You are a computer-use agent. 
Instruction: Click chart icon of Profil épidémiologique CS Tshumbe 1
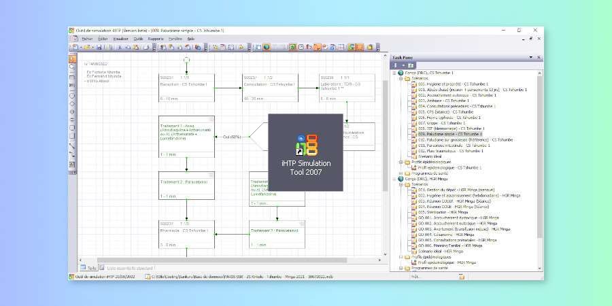pos(413,167)
